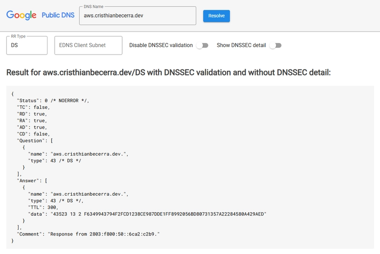Toggle Disable DNSSEC validation switch
The height and width of the screenshot is (254, 380).
coord(203,46)
